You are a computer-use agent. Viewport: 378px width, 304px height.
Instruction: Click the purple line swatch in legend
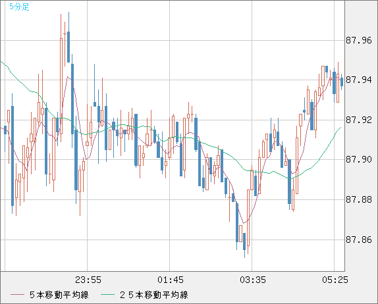[18, 295]
